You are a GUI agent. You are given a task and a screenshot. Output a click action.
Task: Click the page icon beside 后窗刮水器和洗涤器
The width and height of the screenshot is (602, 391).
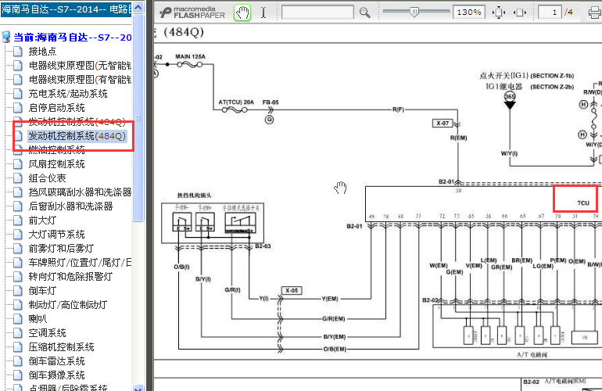[x=18, y=206]
